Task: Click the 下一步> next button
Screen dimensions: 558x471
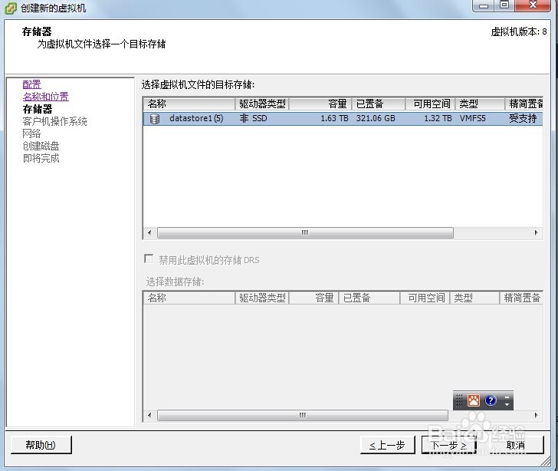Action: (449, 445)
